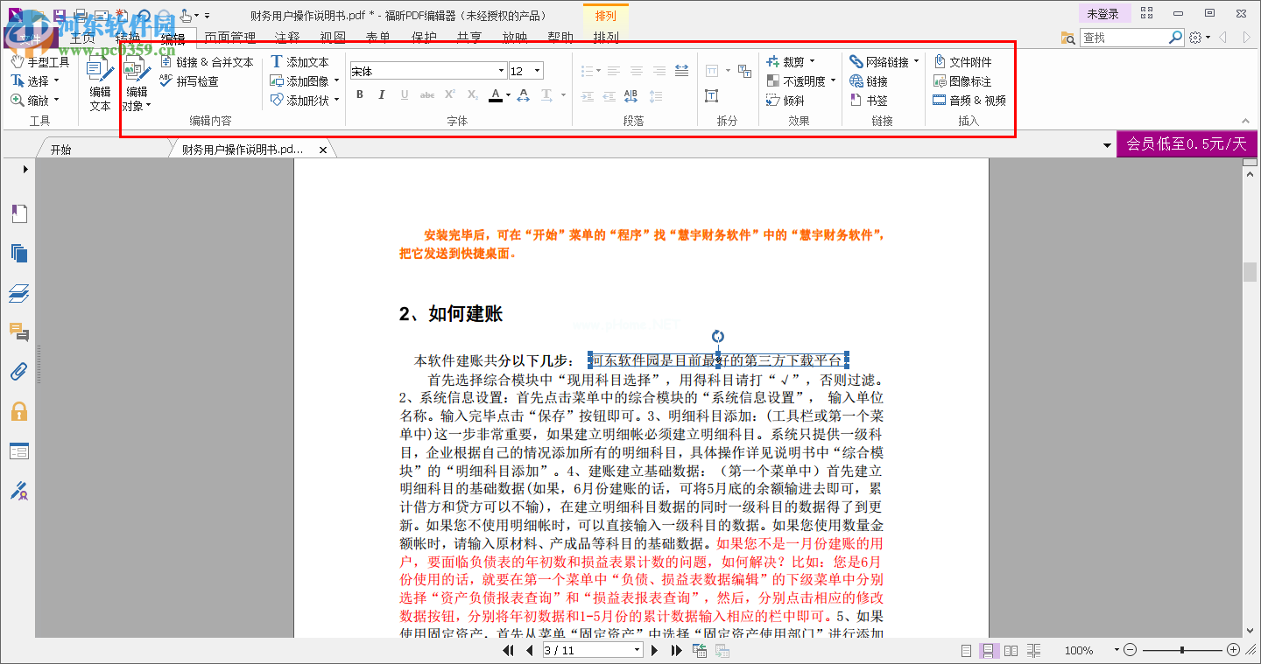1261x664 pixels.
Task: Open the Share (共享) ribbon tab
Action: point(469,38)
